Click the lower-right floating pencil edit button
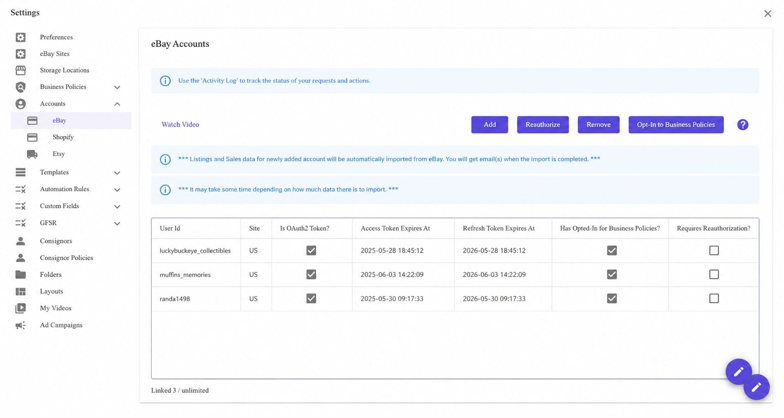 click(x=756, y=387)
